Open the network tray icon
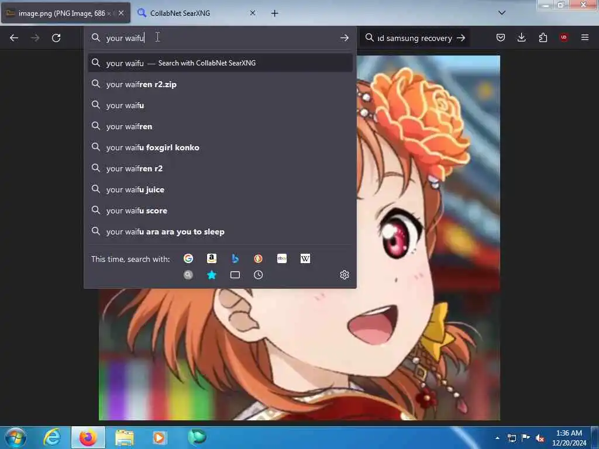 511,438
